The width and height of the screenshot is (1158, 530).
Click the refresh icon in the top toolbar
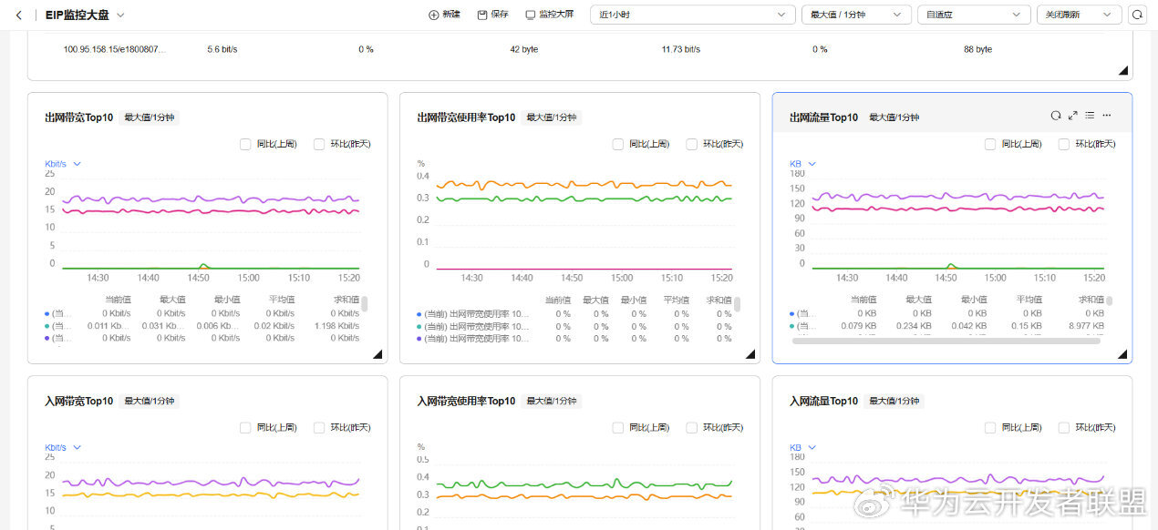tap(1137, 15)
